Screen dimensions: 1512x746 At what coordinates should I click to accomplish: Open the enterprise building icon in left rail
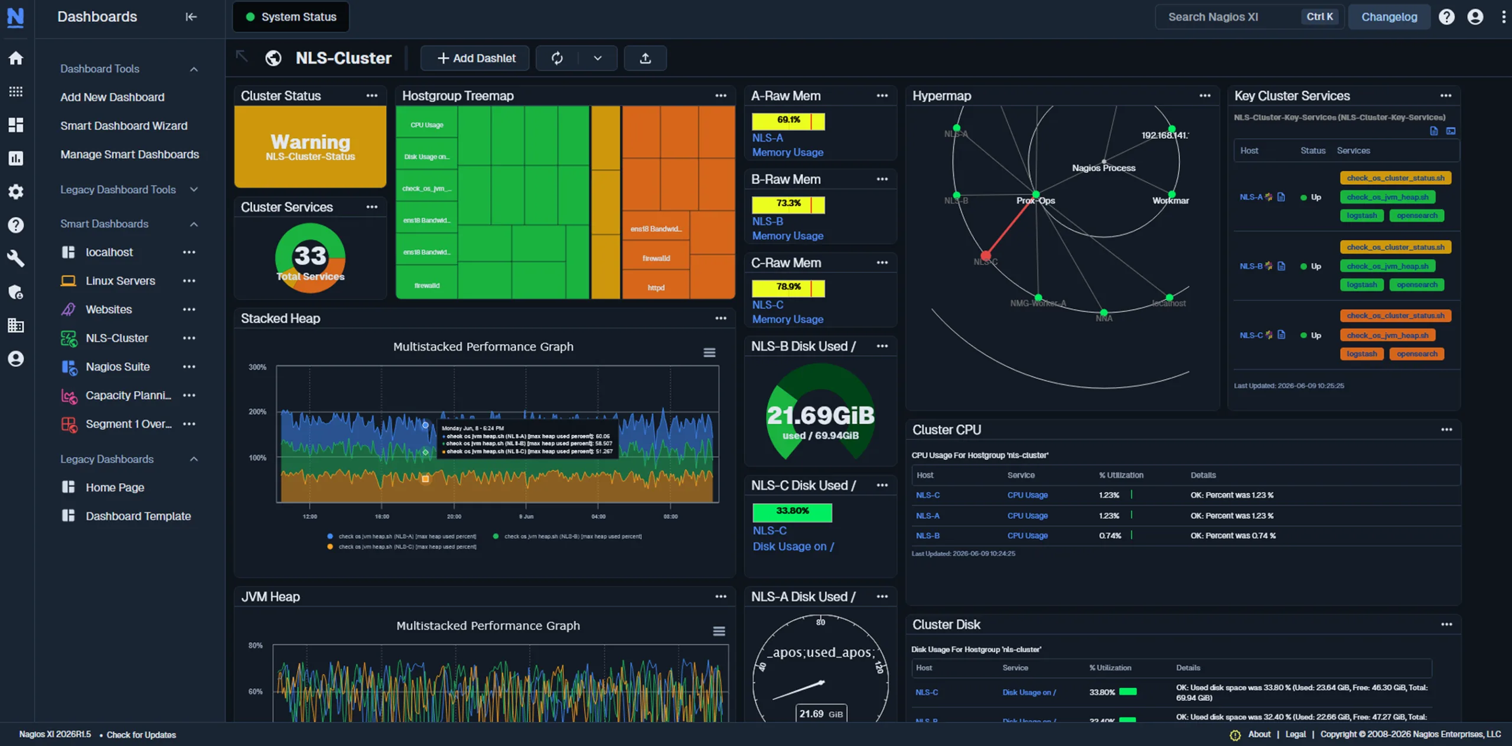point(16,325)
